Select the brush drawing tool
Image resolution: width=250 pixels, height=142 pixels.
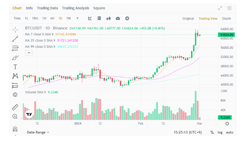tap(15, 58)
